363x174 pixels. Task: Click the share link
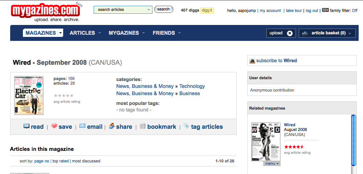(124, 127)
